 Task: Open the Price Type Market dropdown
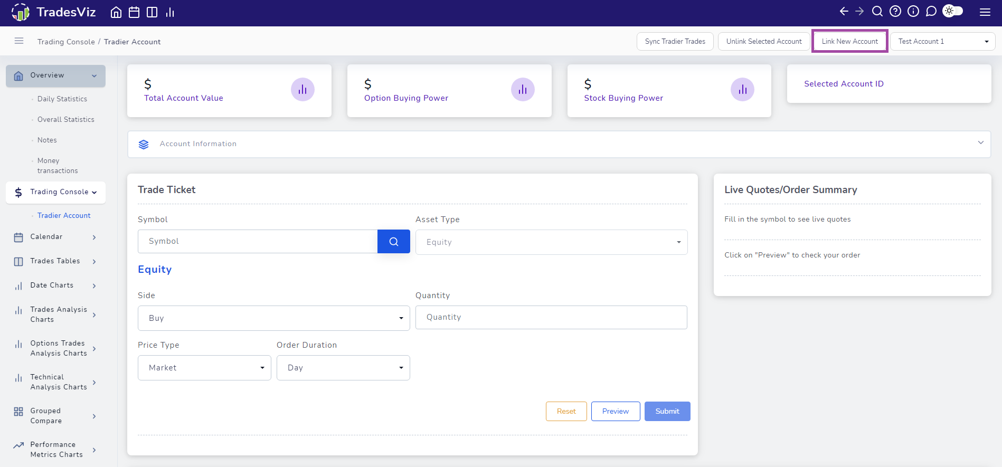point(204,368)
